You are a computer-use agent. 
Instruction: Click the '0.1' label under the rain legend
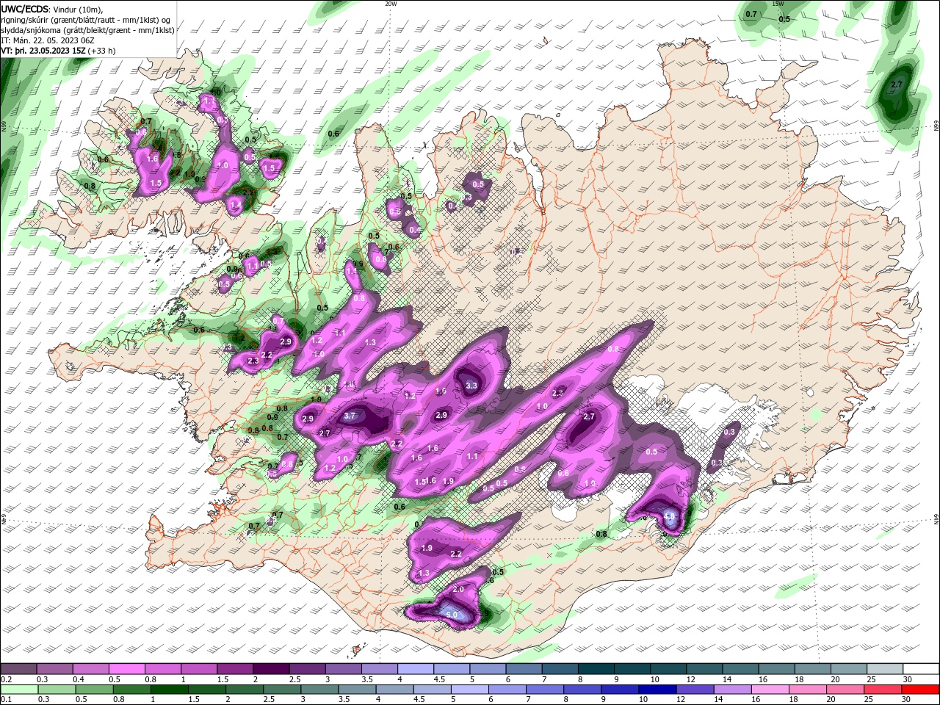point(6,699)
